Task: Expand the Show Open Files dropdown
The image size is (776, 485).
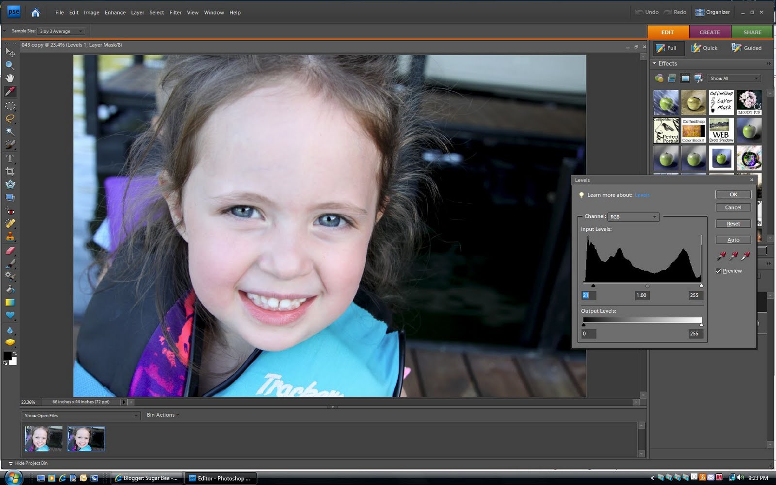Action: tap(81, 416)
